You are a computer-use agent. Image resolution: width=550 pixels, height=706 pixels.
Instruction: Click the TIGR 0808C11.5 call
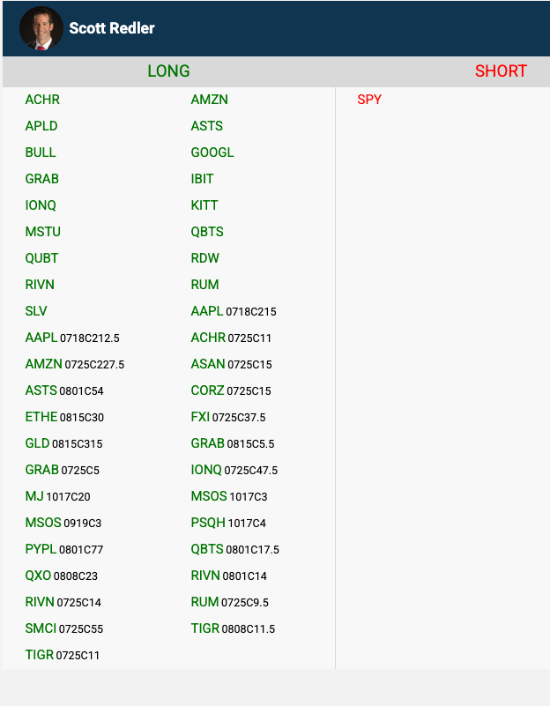[233, 628]
